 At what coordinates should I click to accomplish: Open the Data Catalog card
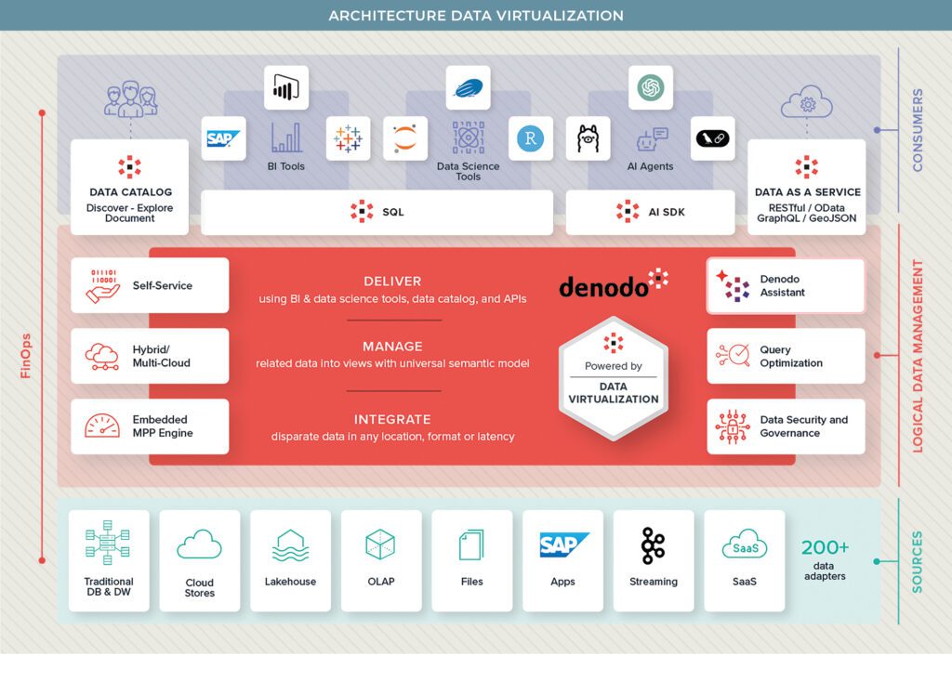[129, 187]
